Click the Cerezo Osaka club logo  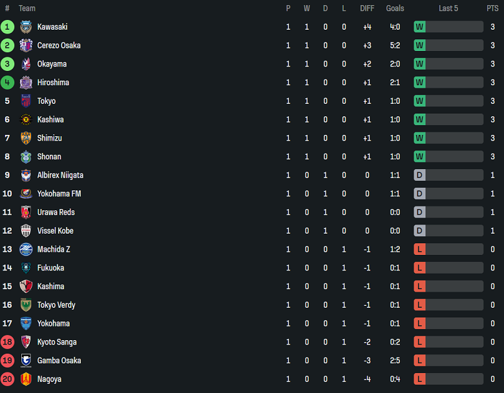[x=26, y=46]
